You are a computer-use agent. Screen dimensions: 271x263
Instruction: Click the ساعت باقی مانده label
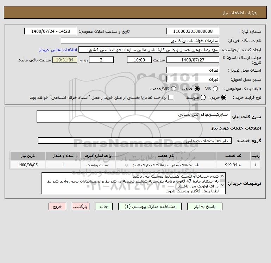35,60
